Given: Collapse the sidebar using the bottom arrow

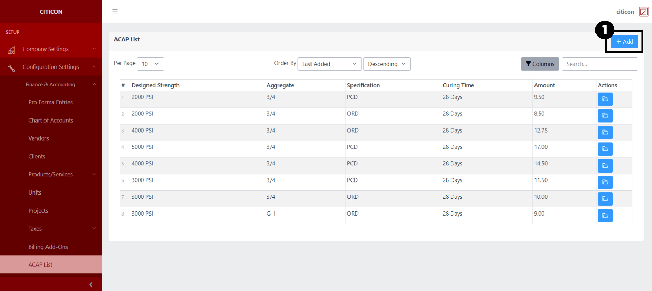Looking at the screenshot, I should click(91, 284).
